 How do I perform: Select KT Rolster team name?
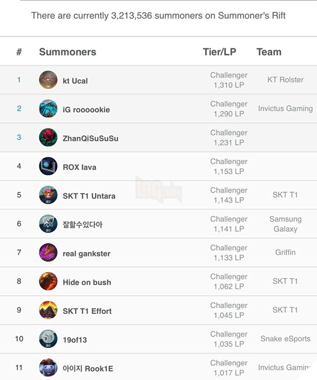(x=285, y=80)
